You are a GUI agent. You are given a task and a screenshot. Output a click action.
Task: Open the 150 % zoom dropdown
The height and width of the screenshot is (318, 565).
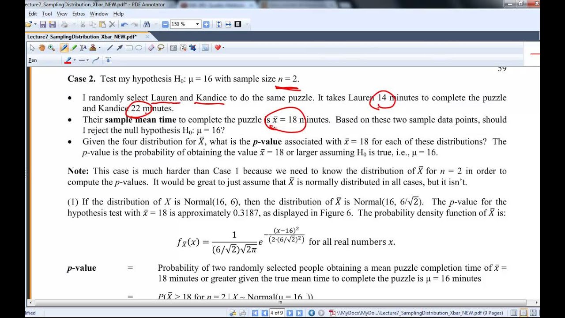pyautogui.click(x=197, y=24)
